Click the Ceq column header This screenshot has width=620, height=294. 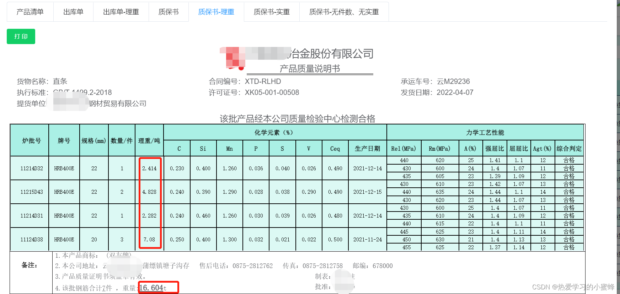point(335,148)
